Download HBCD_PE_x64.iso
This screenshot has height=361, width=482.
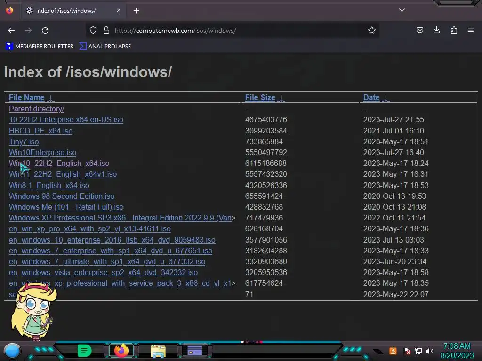(40, 131)
